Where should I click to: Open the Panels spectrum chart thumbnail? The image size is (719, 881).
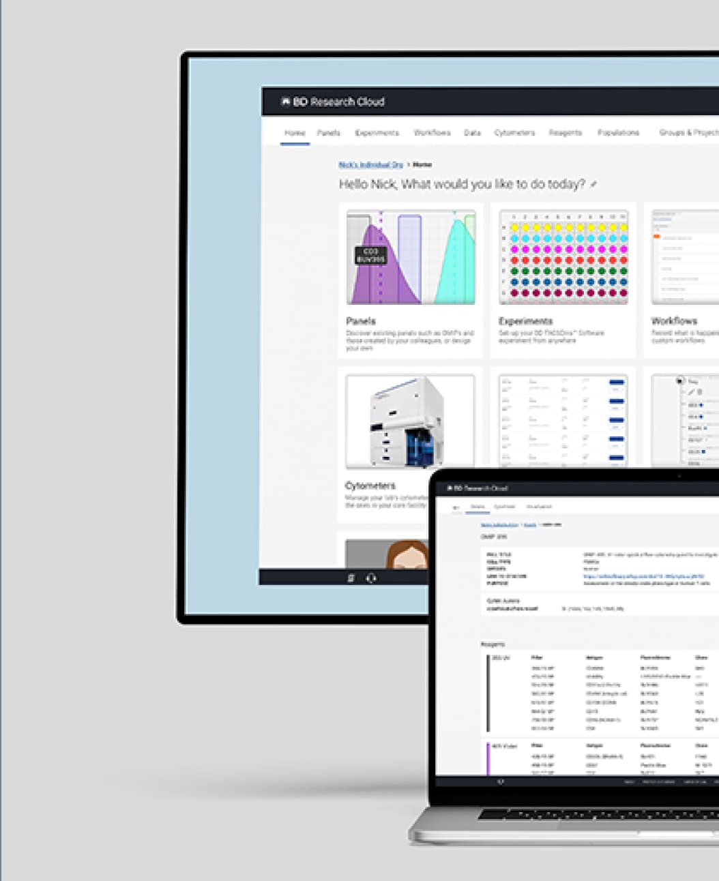411,257
